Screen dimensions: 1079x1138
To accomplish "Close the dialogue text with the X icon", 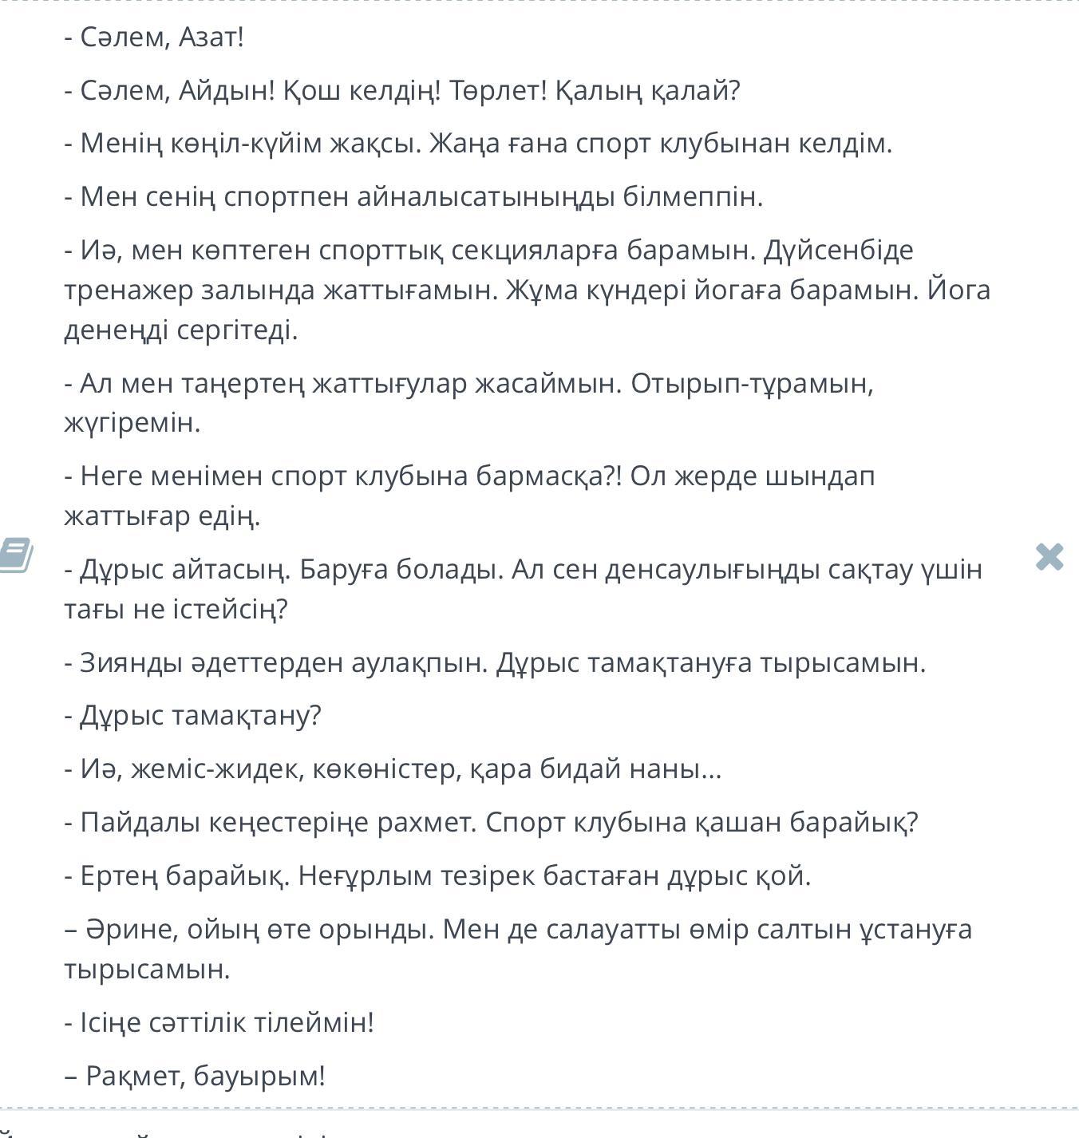I will pos(1049,557).
